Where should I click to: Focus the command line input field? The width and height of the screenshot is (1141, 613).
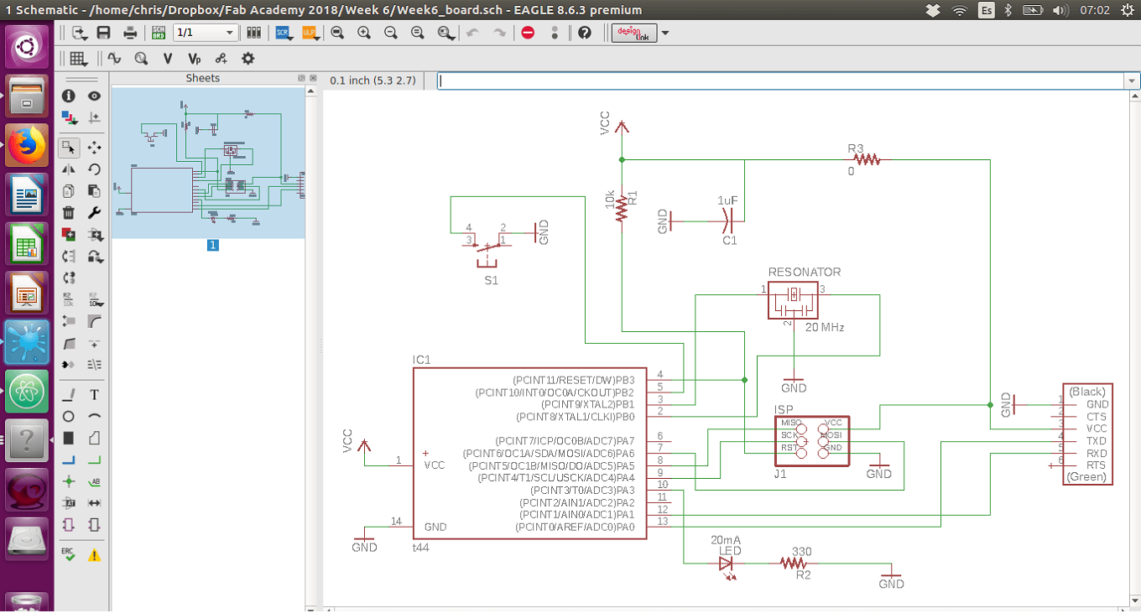pyautogui.click(x=780, y=81)
